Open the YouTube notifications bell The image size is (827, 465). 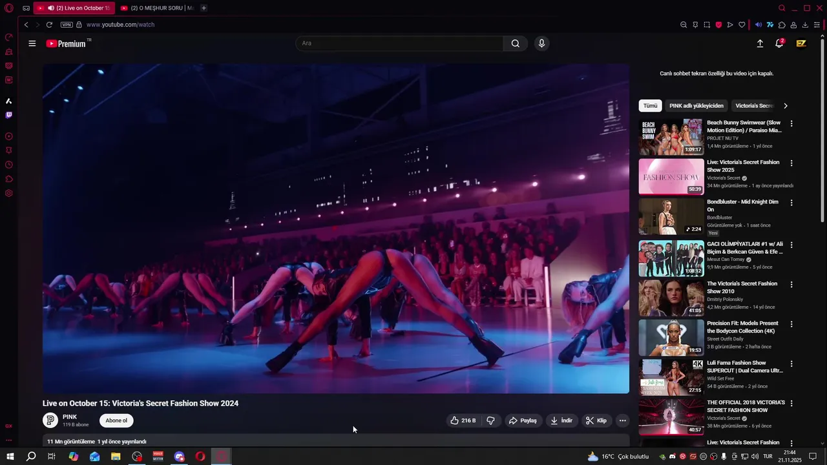[780, 43]
